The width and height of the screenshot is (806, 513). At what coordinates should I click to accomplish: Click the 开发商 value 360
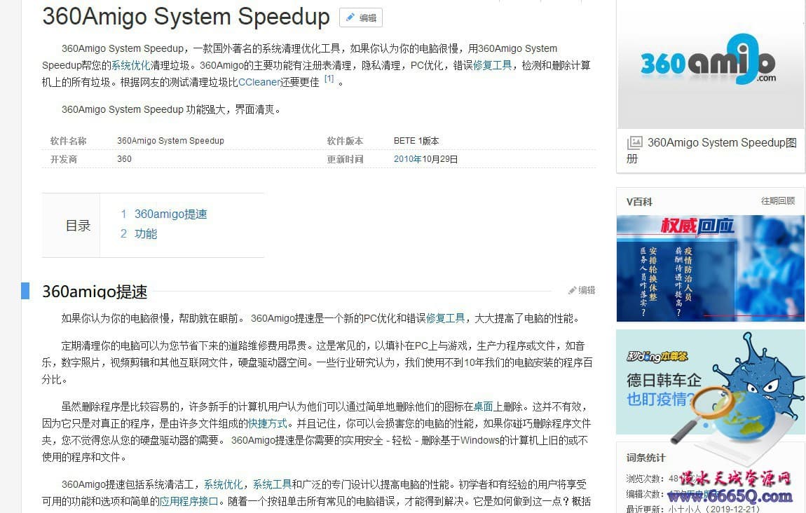tap(124, 159)
